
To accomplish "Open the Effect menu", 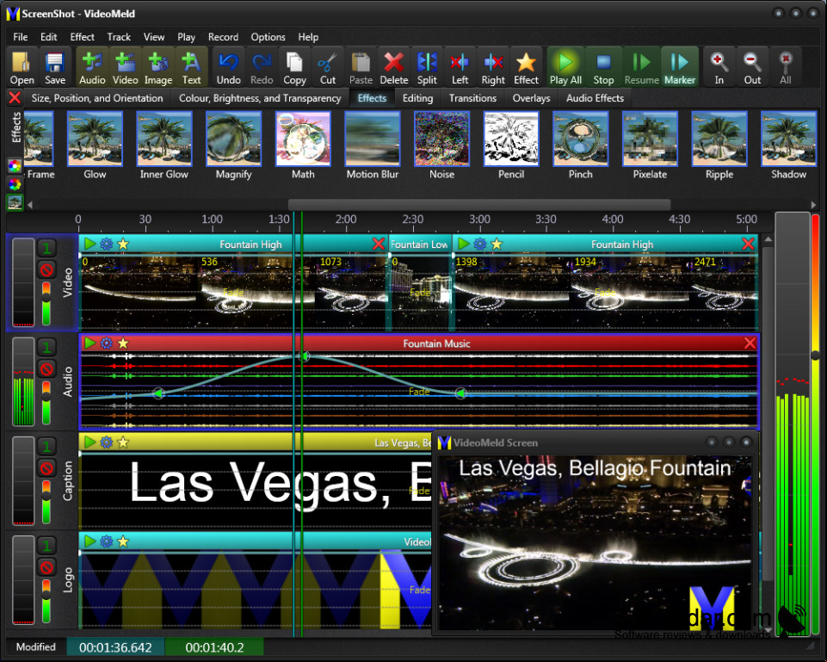I will tap(83, 37).
